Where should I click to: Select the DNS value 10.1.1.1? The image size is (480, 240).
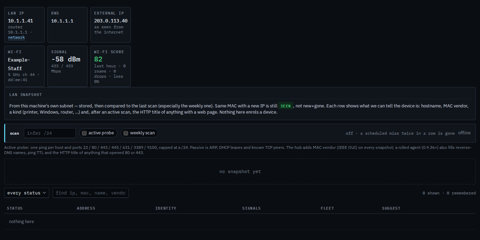[x=62, y=21]
